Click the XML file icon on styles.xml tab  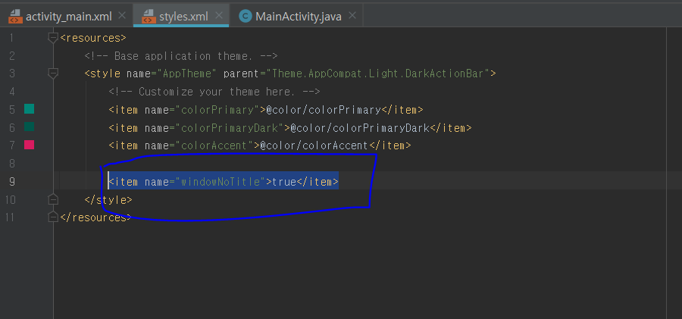pos(149,17)
